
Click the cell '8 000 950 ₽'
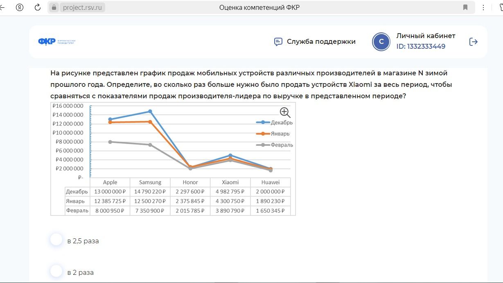click(110, 211)
